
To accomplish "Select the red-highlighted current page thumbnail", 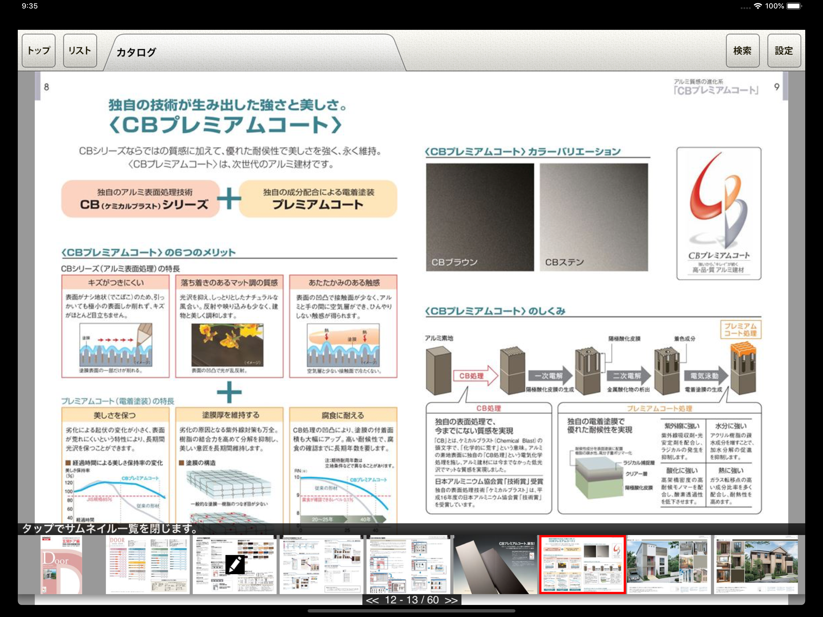I will pos(582,565).
